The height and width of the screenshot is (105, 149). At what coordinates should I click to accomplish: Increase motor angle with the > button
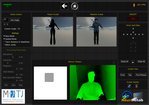pos(7,25)
